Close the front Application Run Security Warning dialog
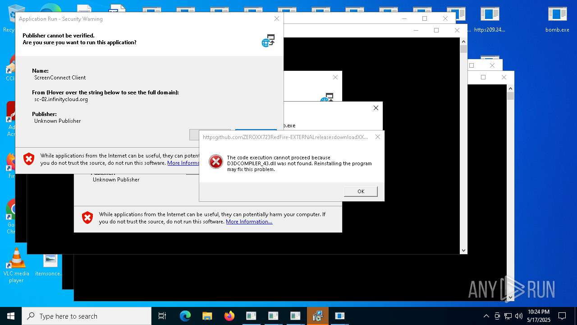 (x=277, y=19)
